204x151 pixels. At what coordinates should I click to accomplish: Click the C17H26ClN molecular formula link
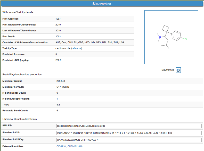click(63, 87)
